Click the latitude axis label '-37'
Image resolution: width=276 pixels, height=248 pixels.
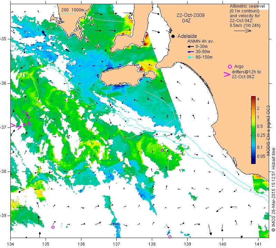click(3, 127)
